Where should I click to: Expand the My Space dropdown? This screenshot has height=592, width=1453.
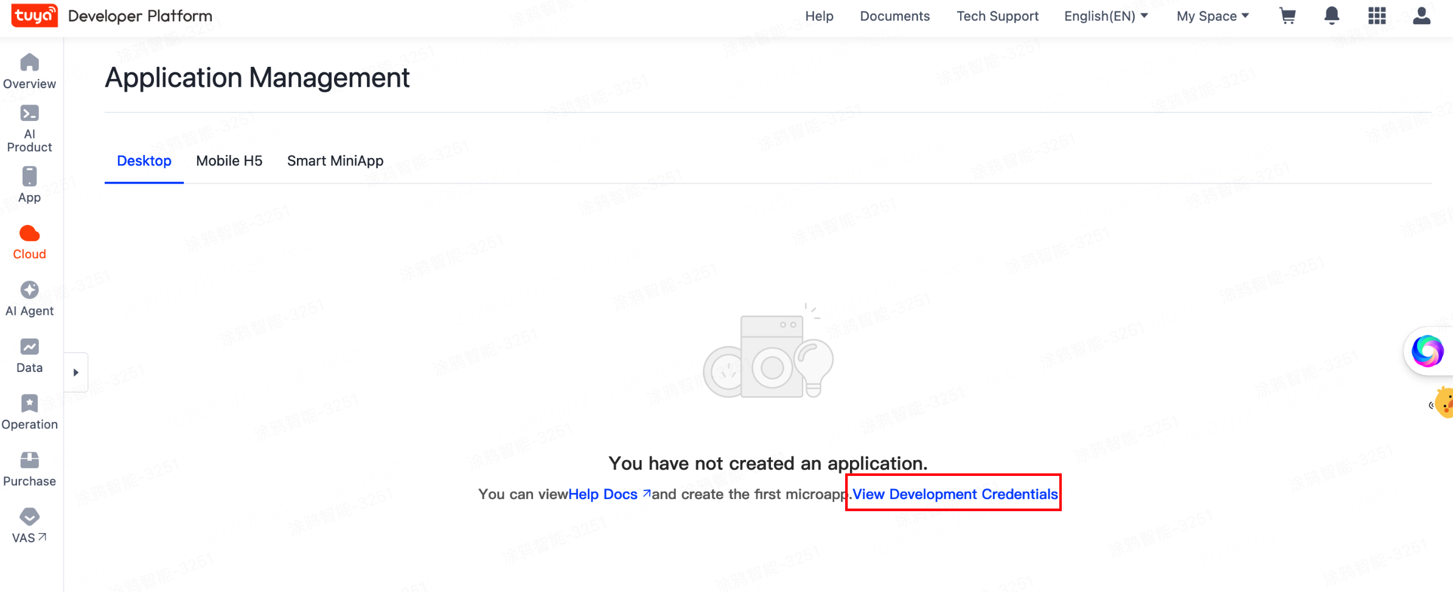[1212, 16]
